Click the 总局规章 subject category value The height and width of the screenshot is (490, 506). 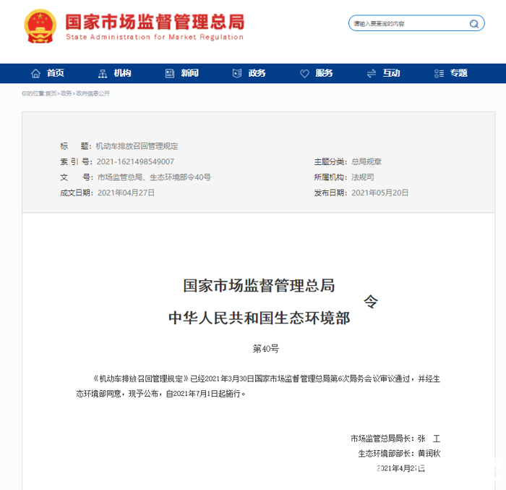366,161
